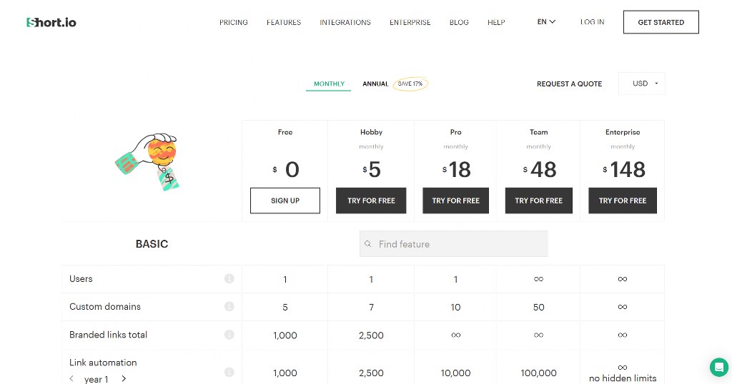Image resolution: width=732 pixels, height=384 pixels.
Task: Open Features in the top menu
Action: tap(284, 22)
